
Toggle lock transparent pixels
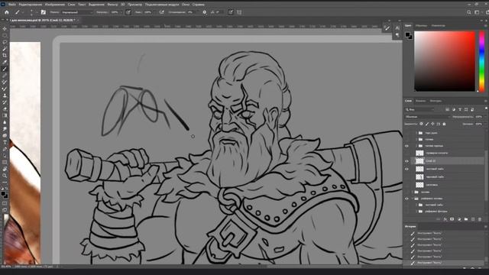pyautogui.click(x=421, y=124)
